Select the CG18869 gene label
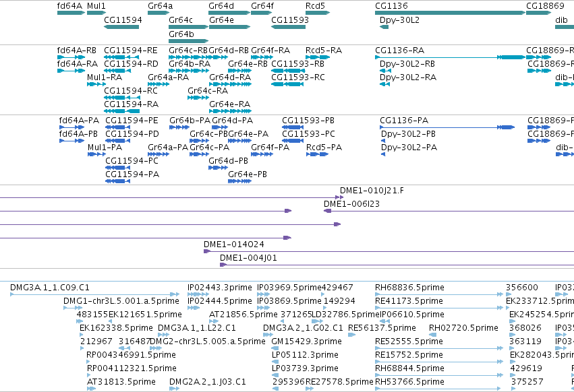 pos(545,6)
